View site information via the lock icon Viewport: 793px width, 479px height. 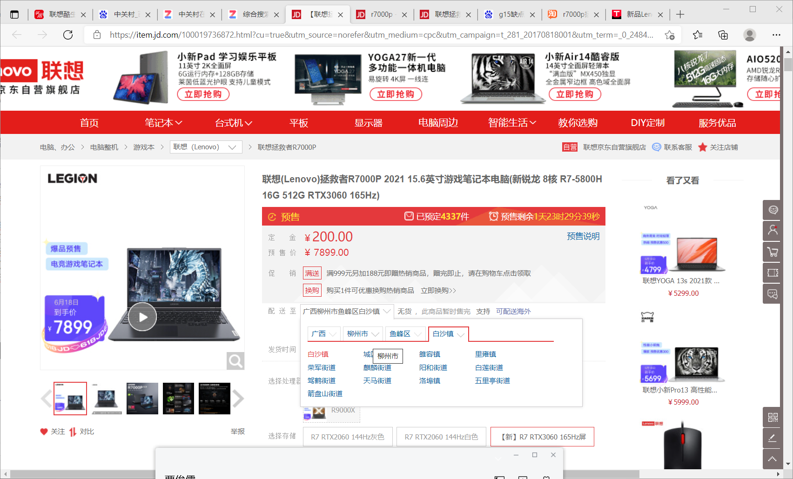coord(97,35)
